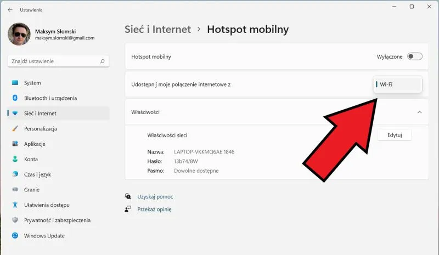Open Windows Update settings

[58, 235]
